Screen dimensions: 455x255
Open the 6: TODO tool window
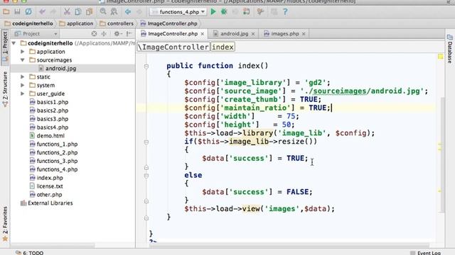[29, 253]
